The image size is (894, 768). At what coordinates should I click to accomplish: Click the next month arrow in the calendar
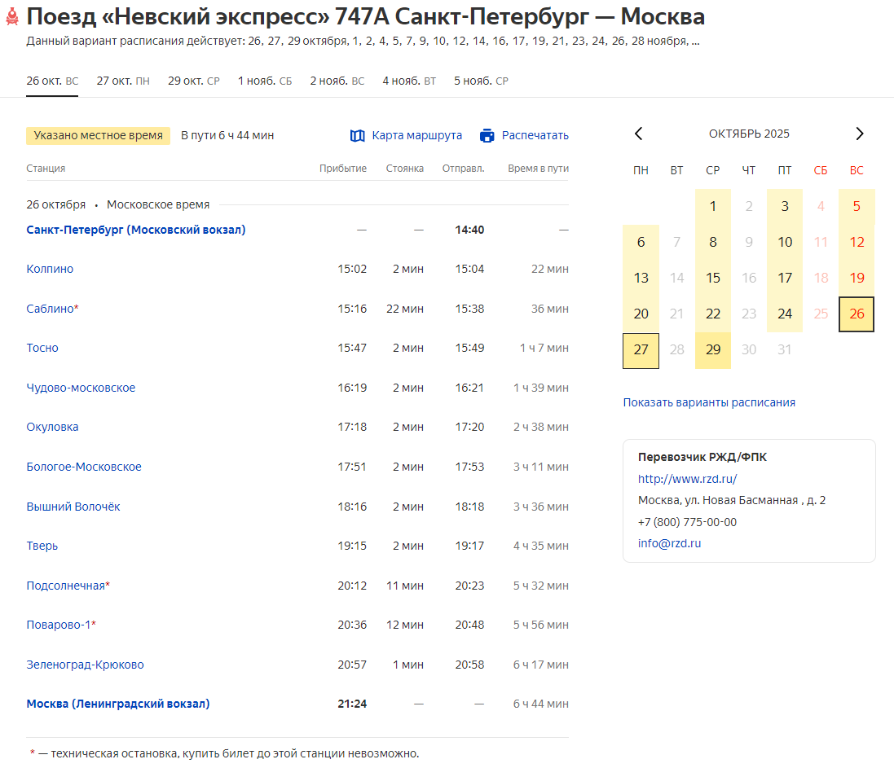(x=859, y=133)
